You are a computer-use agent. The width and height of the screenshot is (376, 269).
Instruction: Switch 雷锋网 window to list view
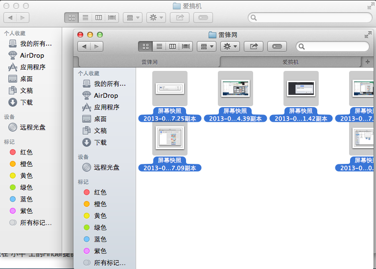tap(159, 46)
